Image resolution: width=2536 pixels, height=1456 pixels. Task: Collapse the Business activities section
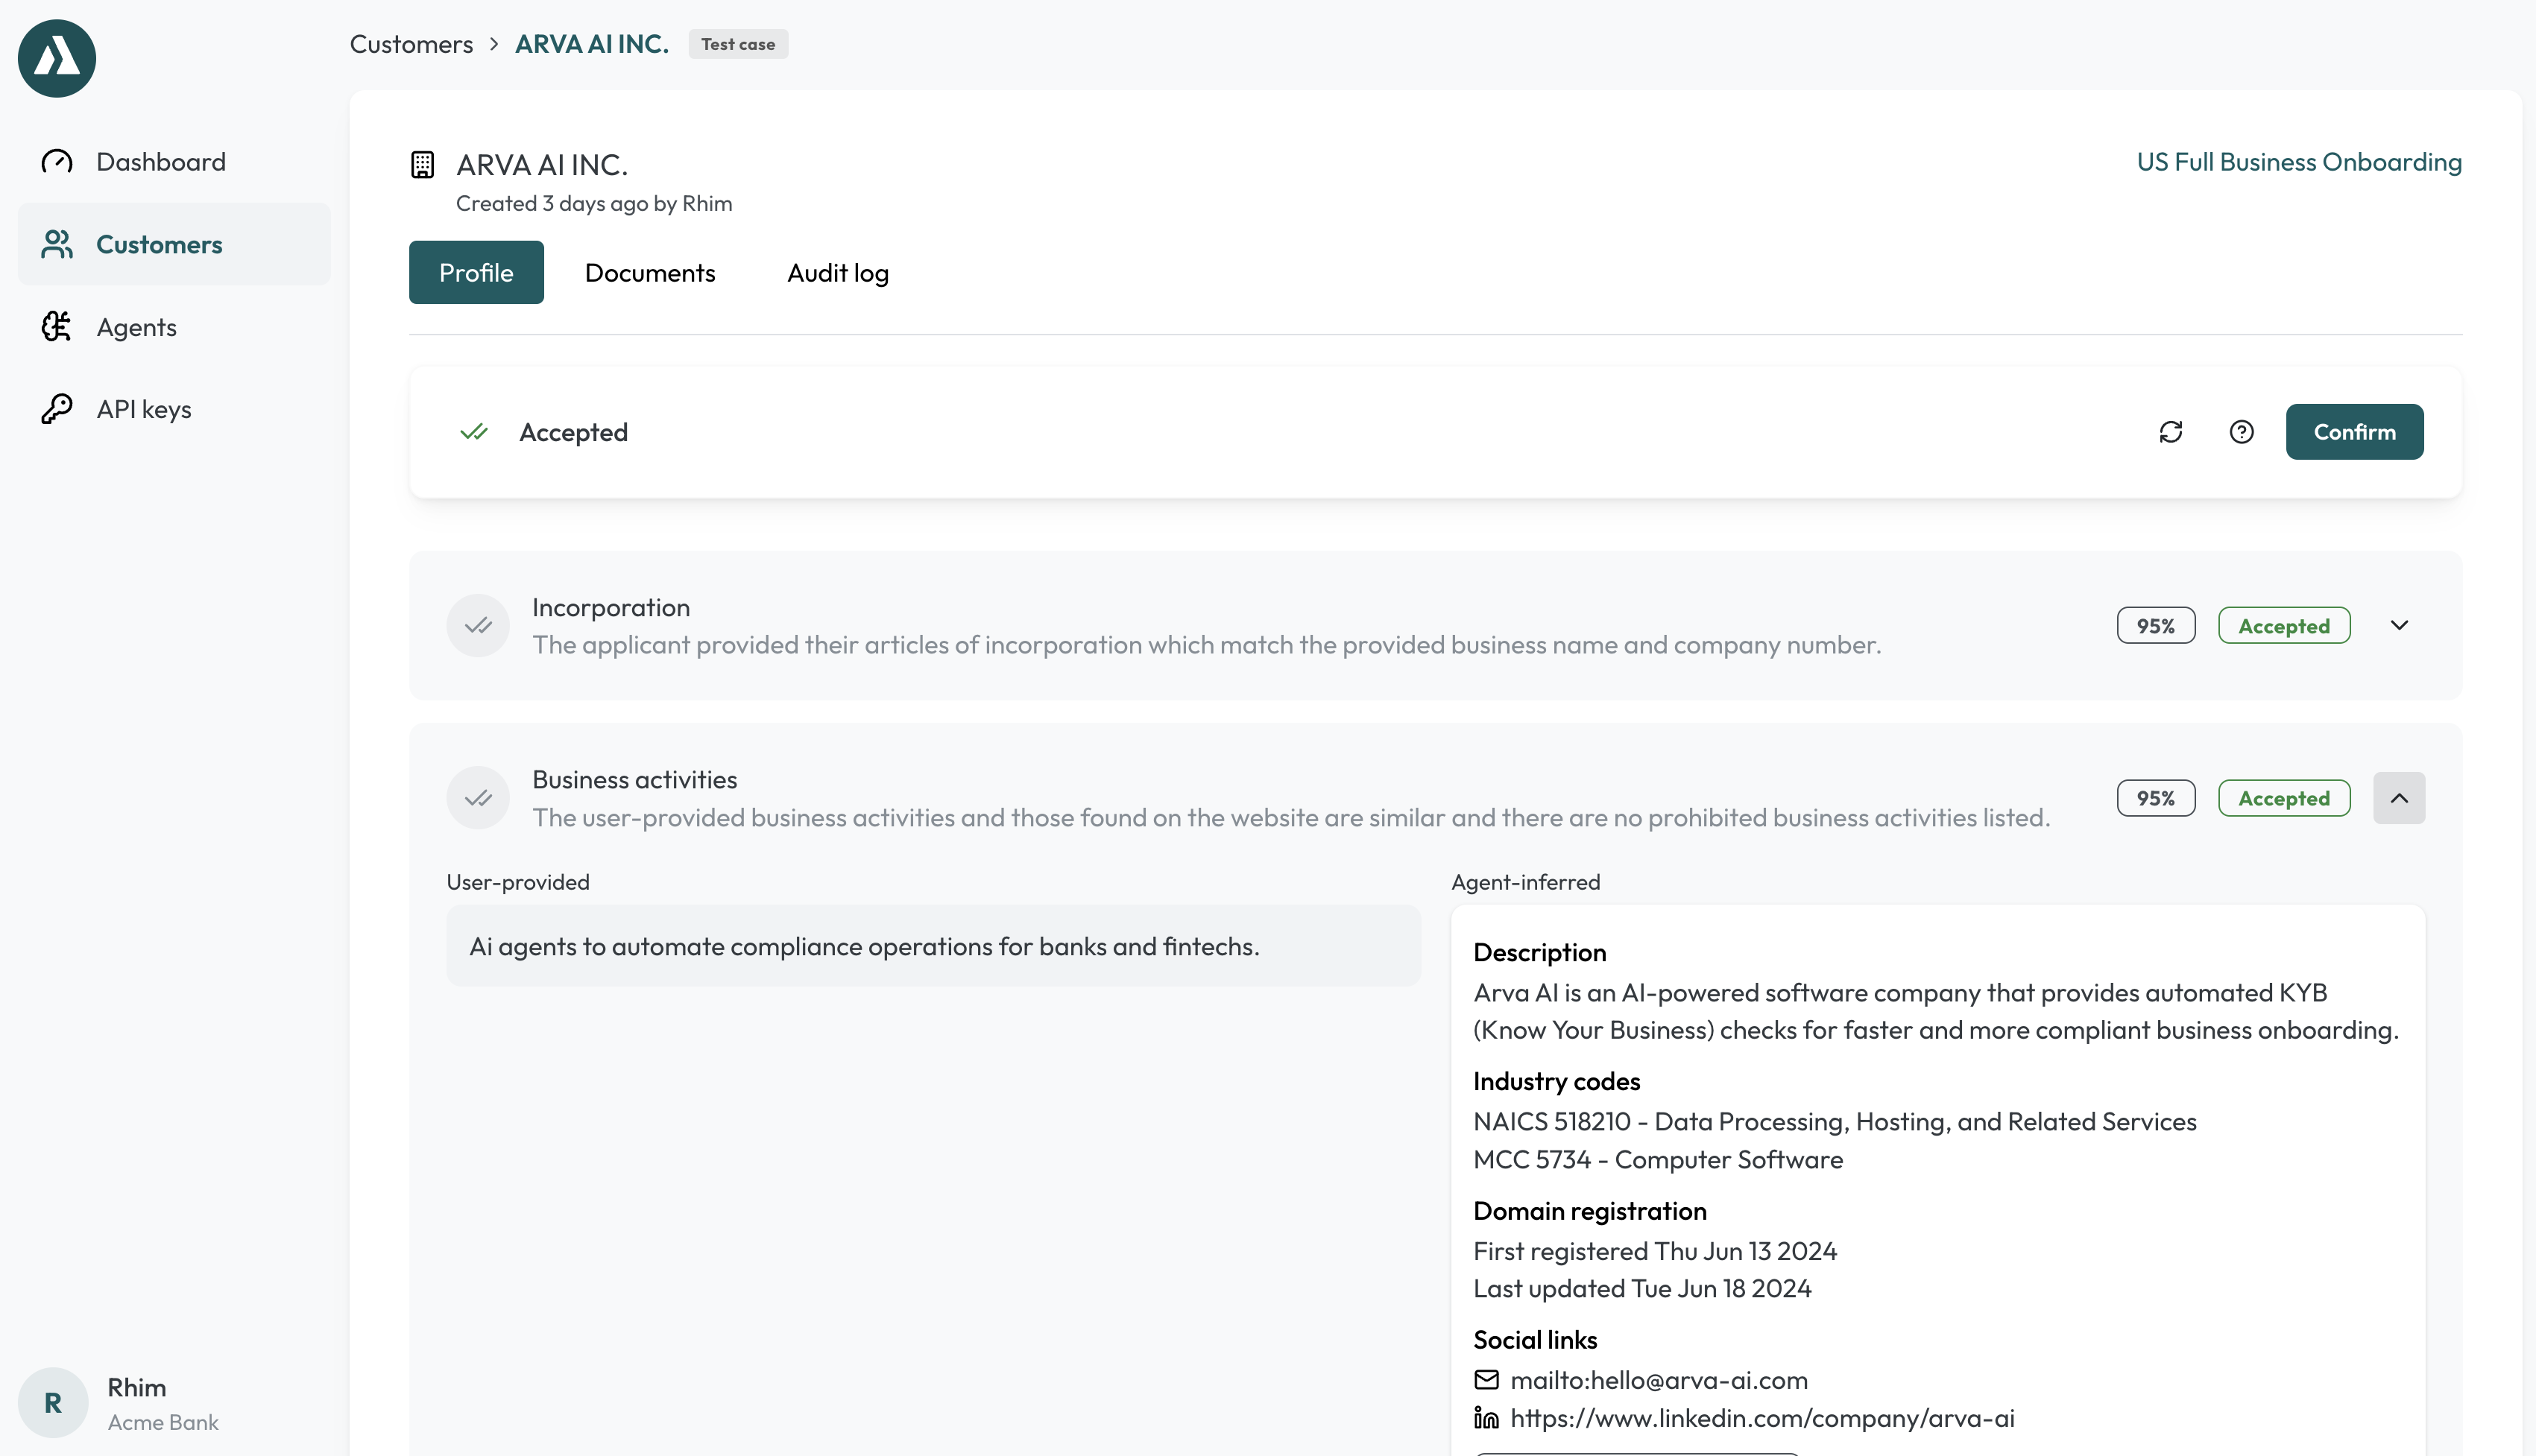coord(2399,798)
